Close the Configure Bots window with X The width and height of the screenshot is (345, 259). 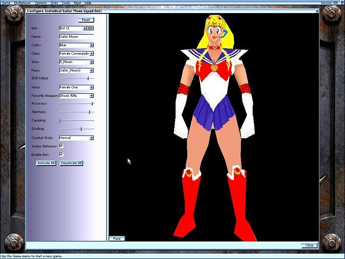coord(317,11)
